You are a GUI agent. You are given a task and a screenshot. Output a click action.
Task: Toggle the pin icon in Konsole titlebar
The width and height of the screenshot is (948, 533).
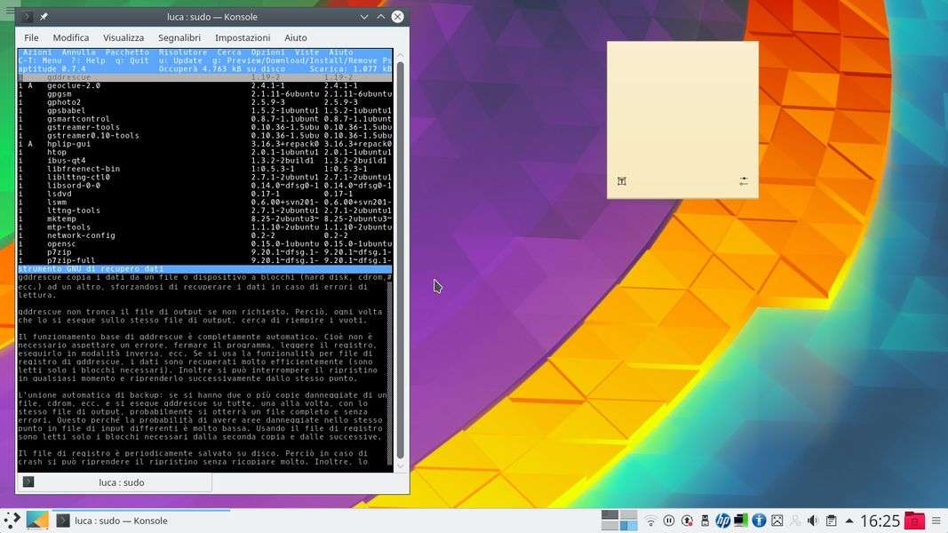[44, 17]
